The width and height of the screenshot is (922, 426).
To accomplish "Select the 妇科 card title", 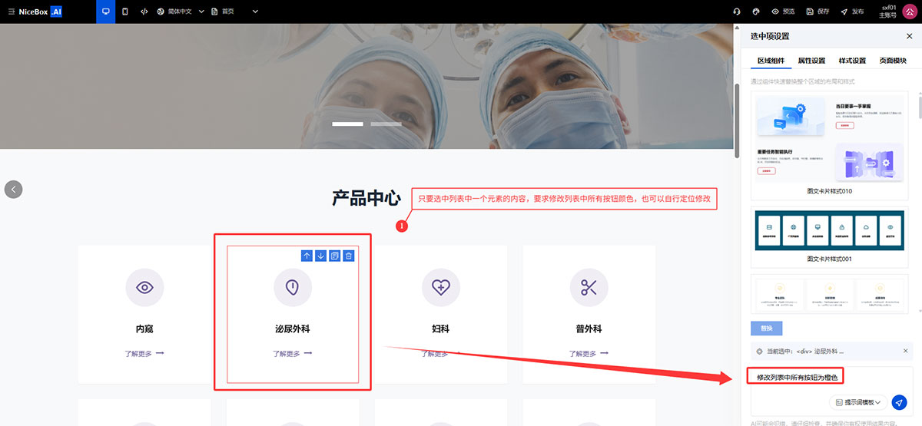I will pos(441,329).
